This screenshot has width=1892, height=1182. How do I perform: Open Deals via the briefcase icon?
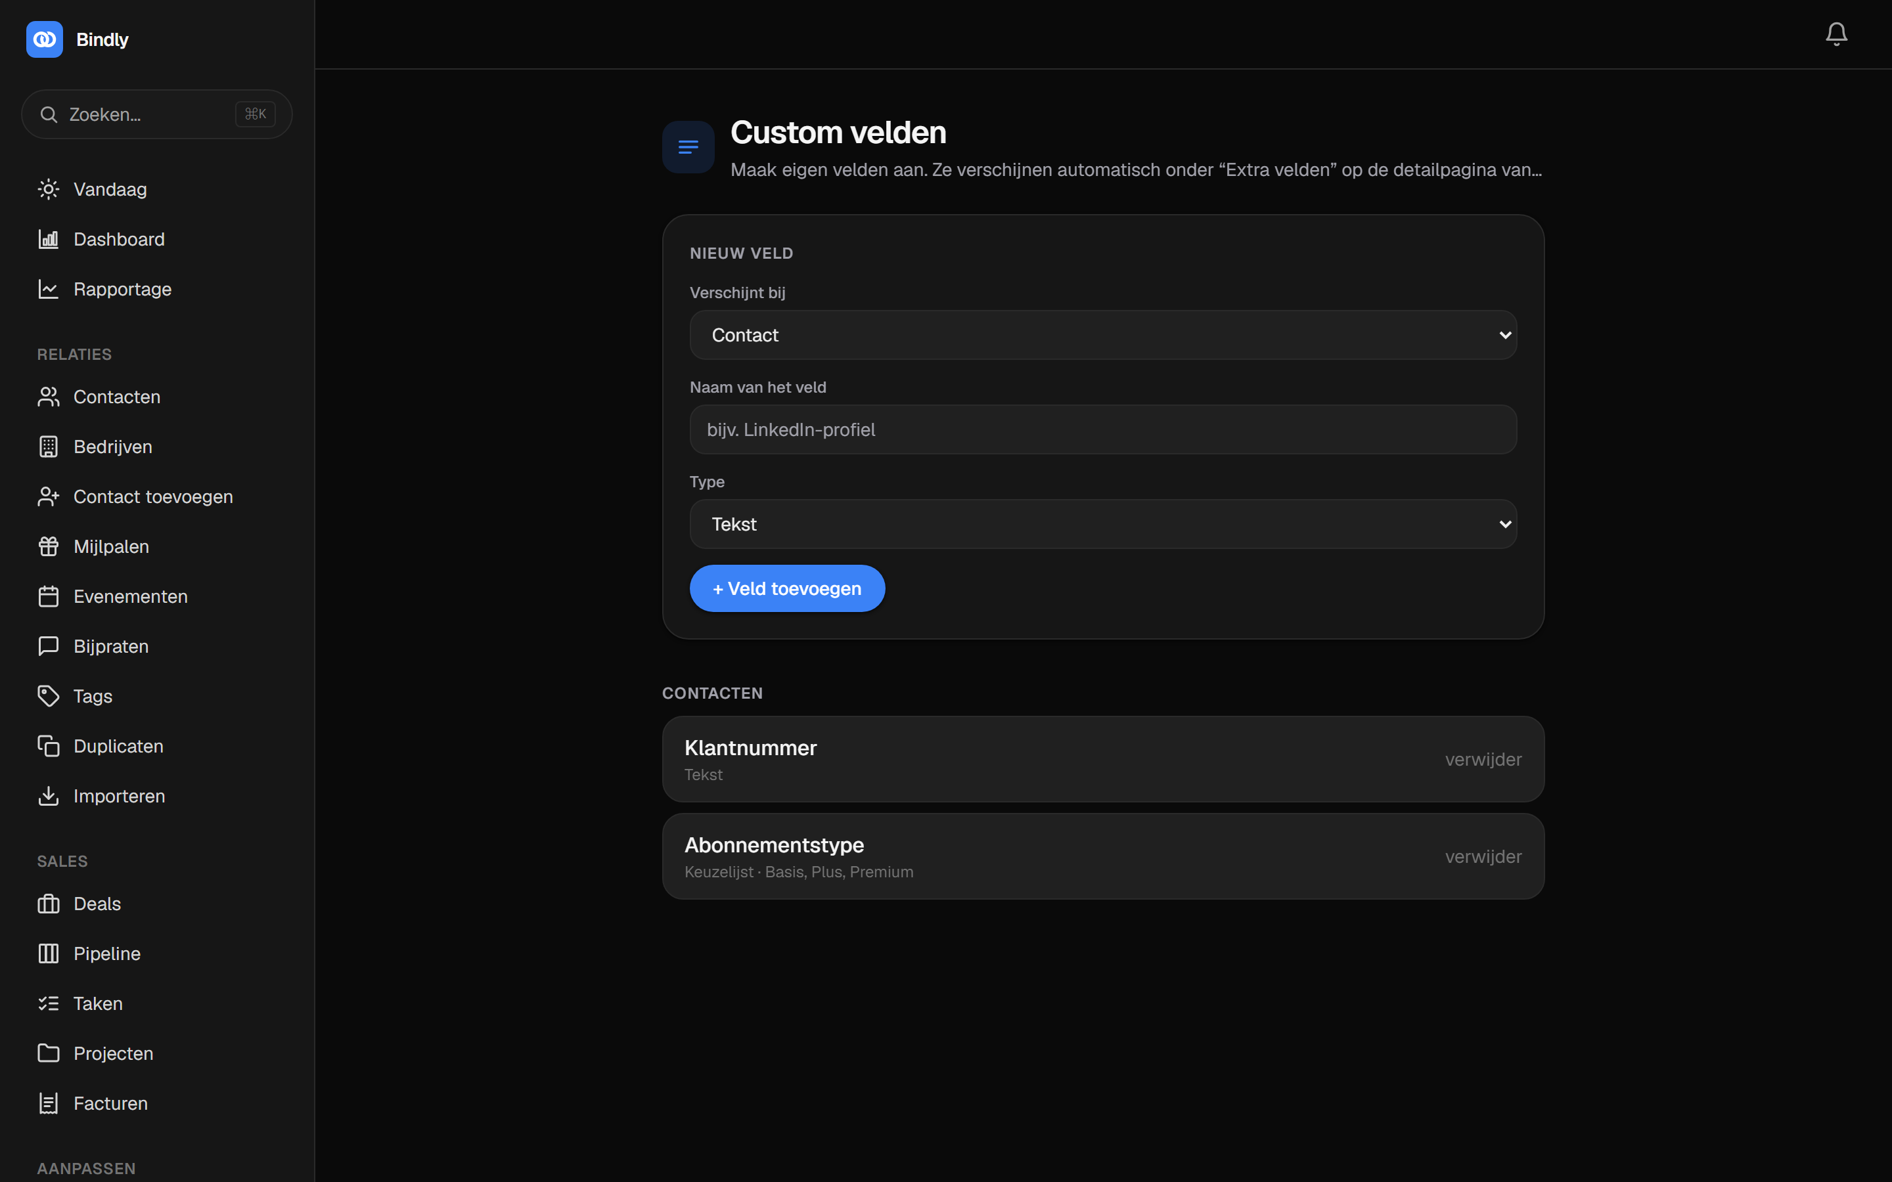(x=49, y=904)
